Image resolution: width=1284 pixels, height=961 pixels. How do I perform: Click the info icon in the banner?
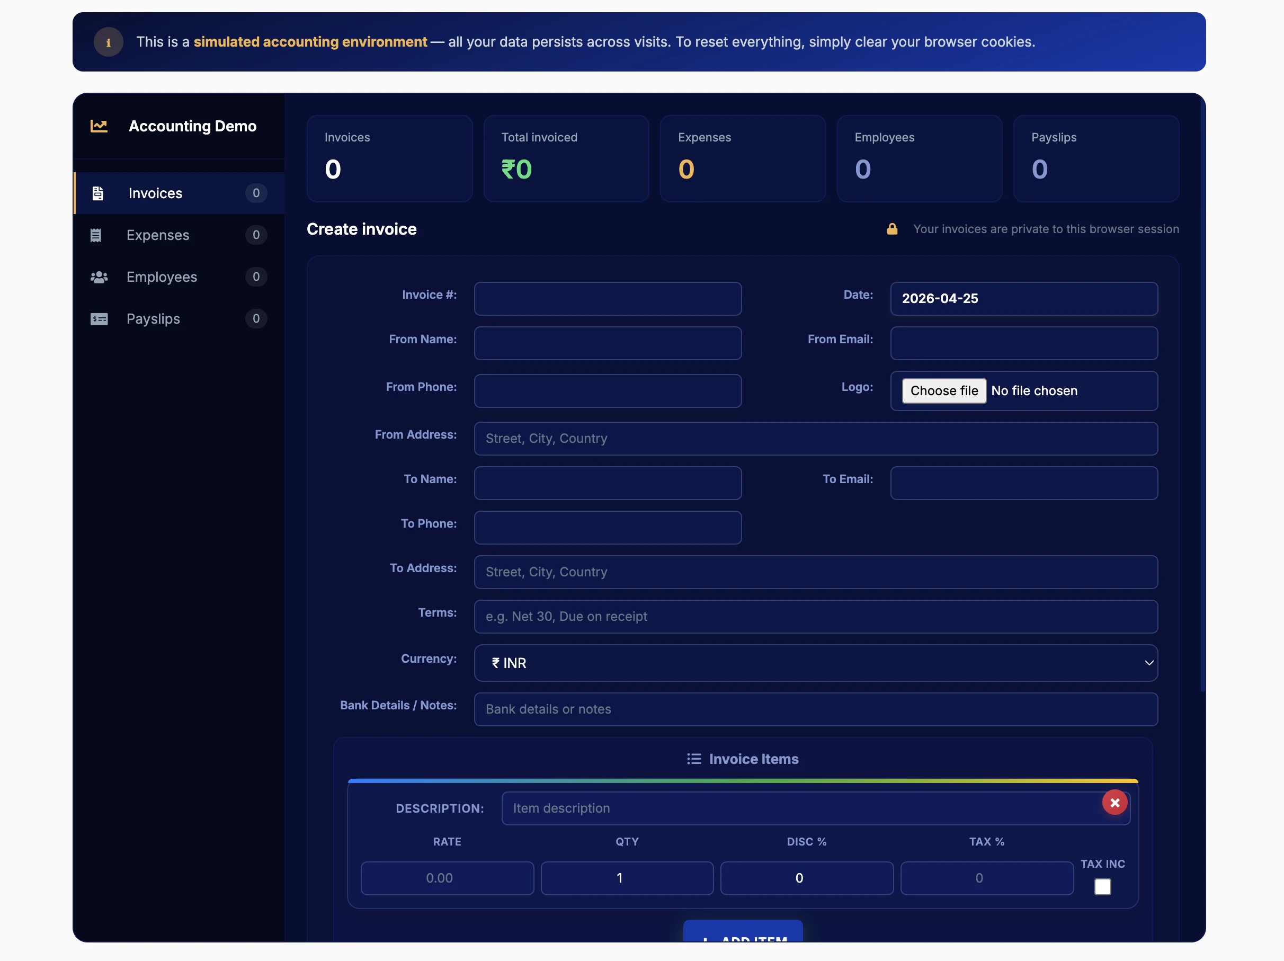coord(109,41)
